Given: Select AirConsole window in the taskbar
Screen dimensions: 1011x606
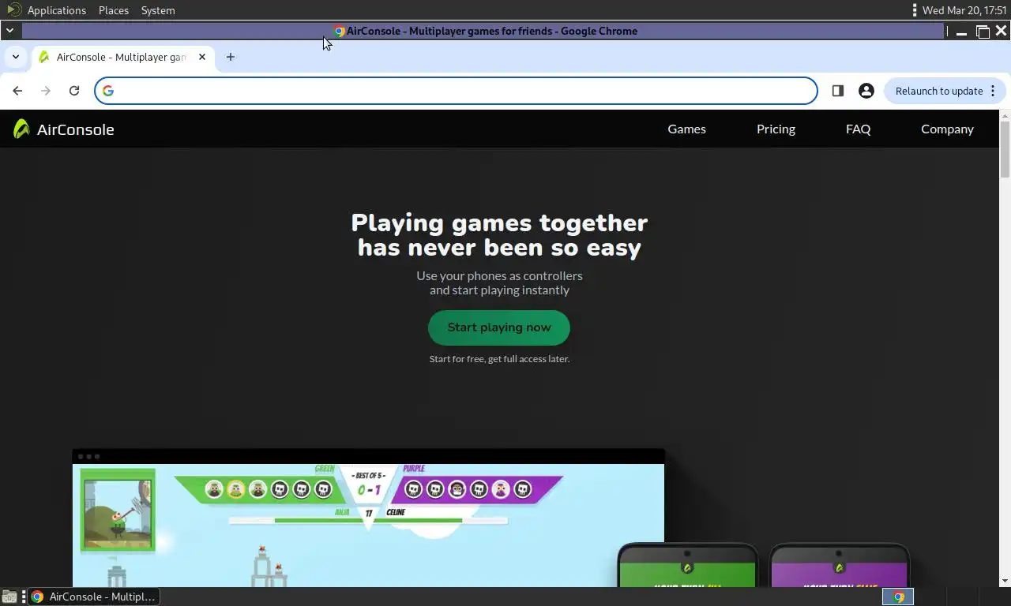Looking at the screenshot, I should (93, 597).
